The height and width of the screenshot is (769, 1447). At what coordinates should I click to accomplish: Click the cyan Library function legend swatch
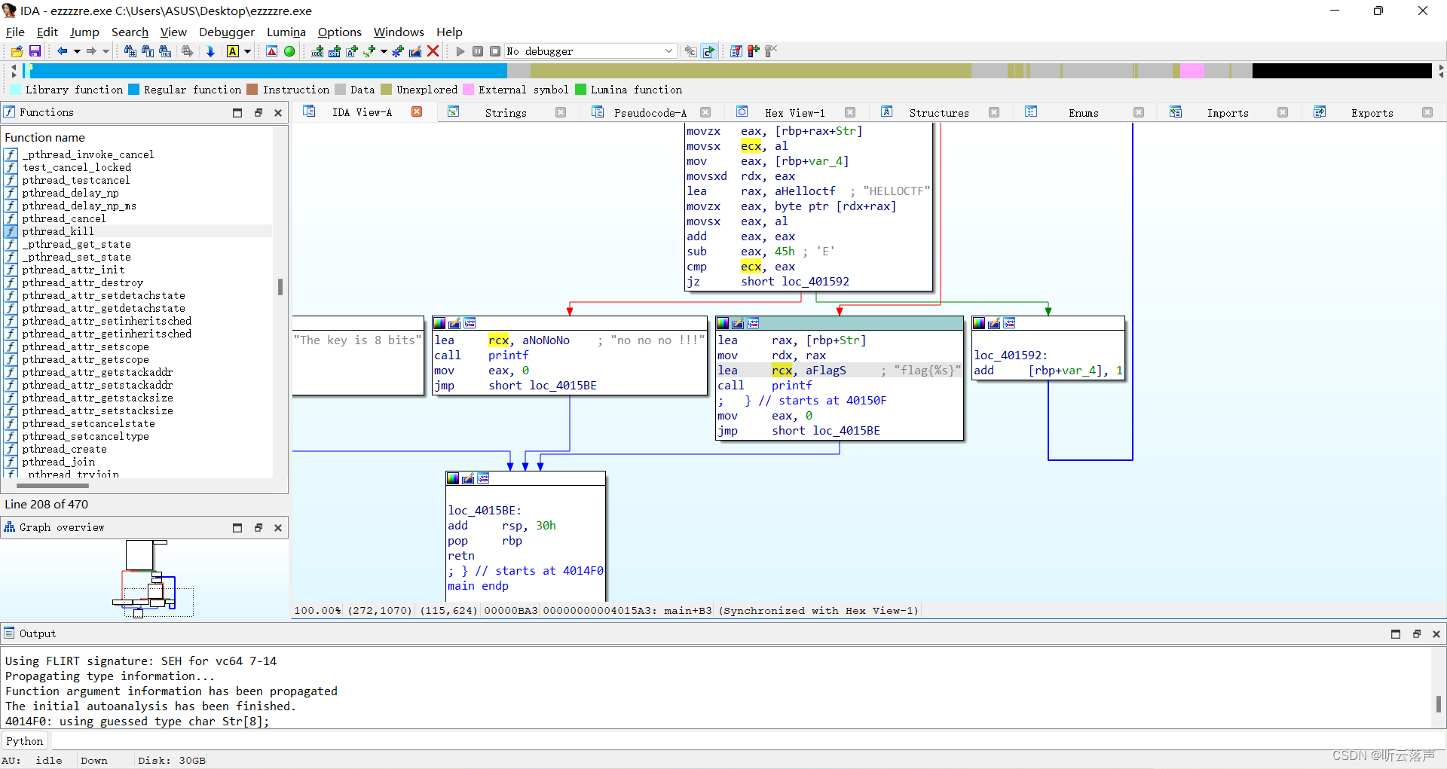point(15,90)
